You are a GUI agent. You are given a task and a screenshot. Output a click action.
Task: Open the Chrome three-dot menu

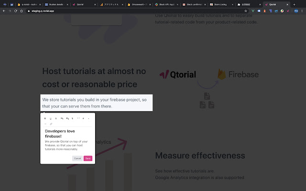tap(302, 11)
